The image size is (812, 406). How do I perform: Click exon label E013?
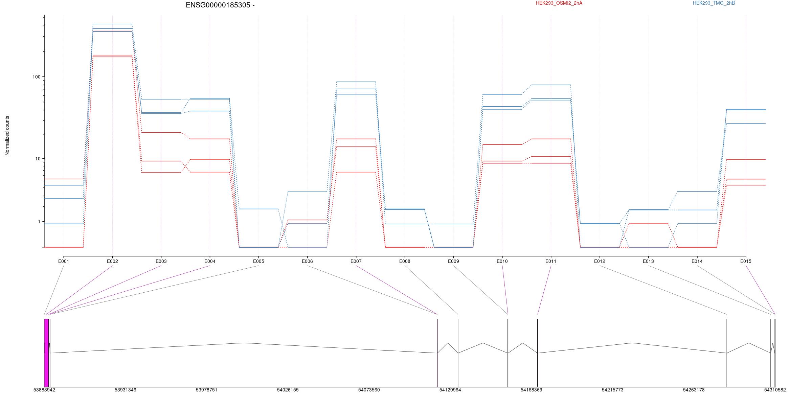pyautogui.click(x=648, y=261)
